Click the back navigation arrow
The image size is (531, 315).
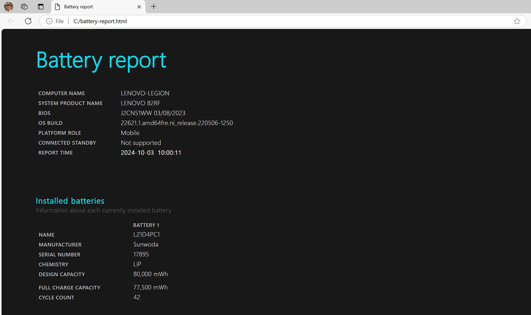[x=11, y=21]
